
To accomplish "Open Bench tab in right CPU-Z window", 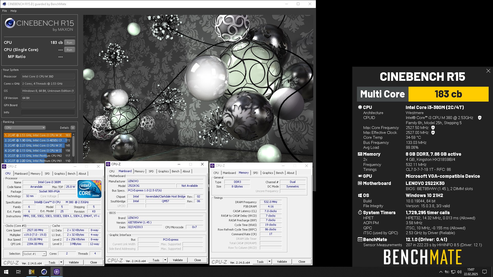I will pyautogui.click(x=280, y=173).
